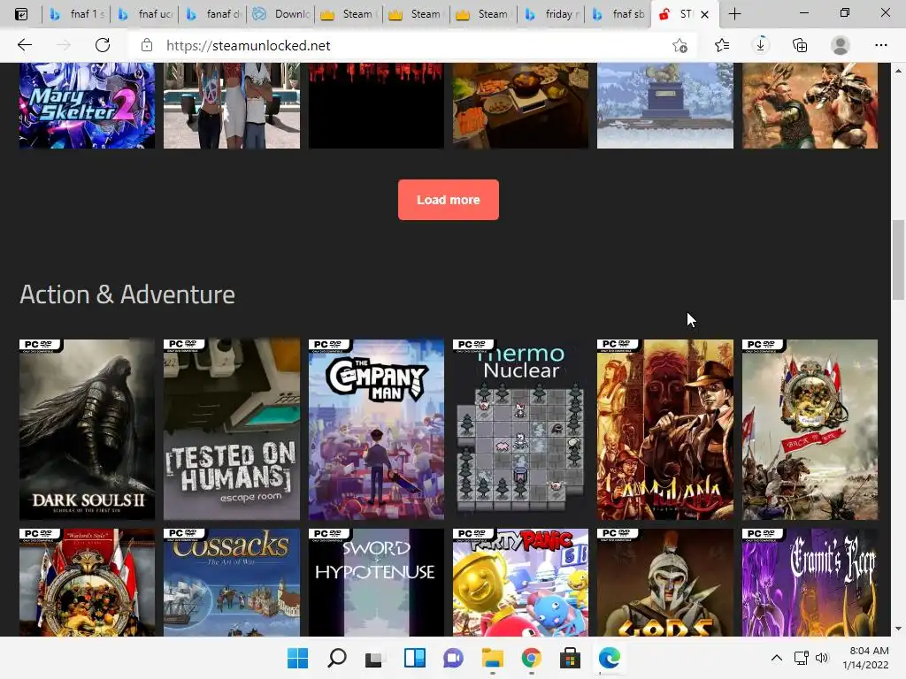906x679 pixels.
Task: Switch to the 'fnaf sb' tab
Action: [x=619, y=14]
